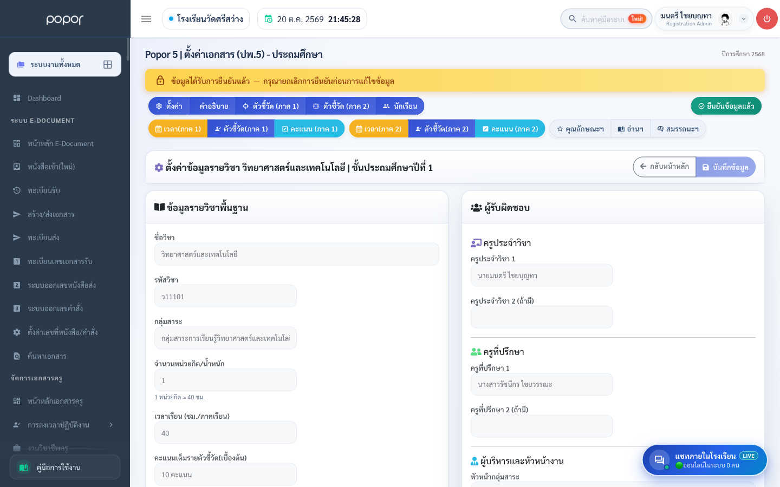
Task: Click the ทะเบียนรับ history icon in sidebar
Action: (x=17, y=190)
